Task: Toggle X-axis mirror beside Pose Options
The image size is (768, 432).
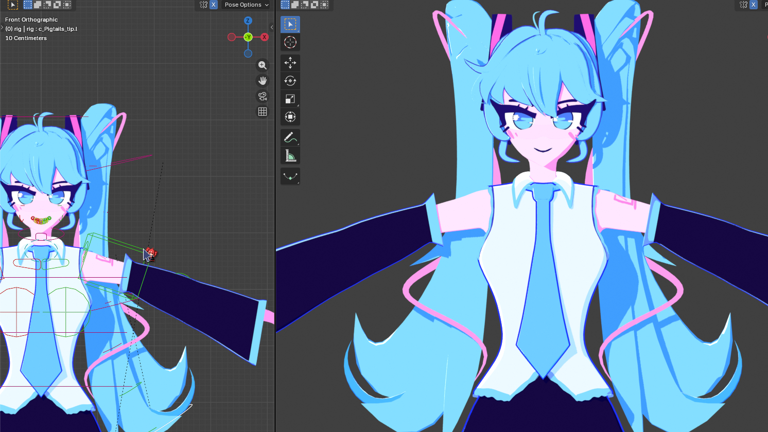Action: coord(214,5)
